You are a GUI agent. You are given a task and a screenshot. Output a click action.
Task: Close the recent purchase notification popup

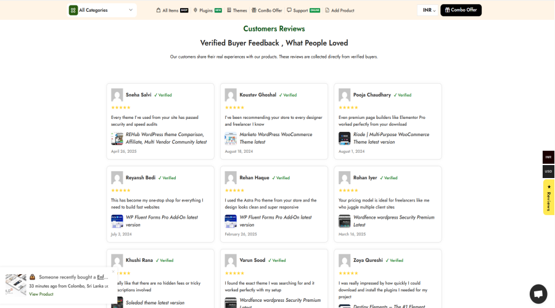point(113,272)
